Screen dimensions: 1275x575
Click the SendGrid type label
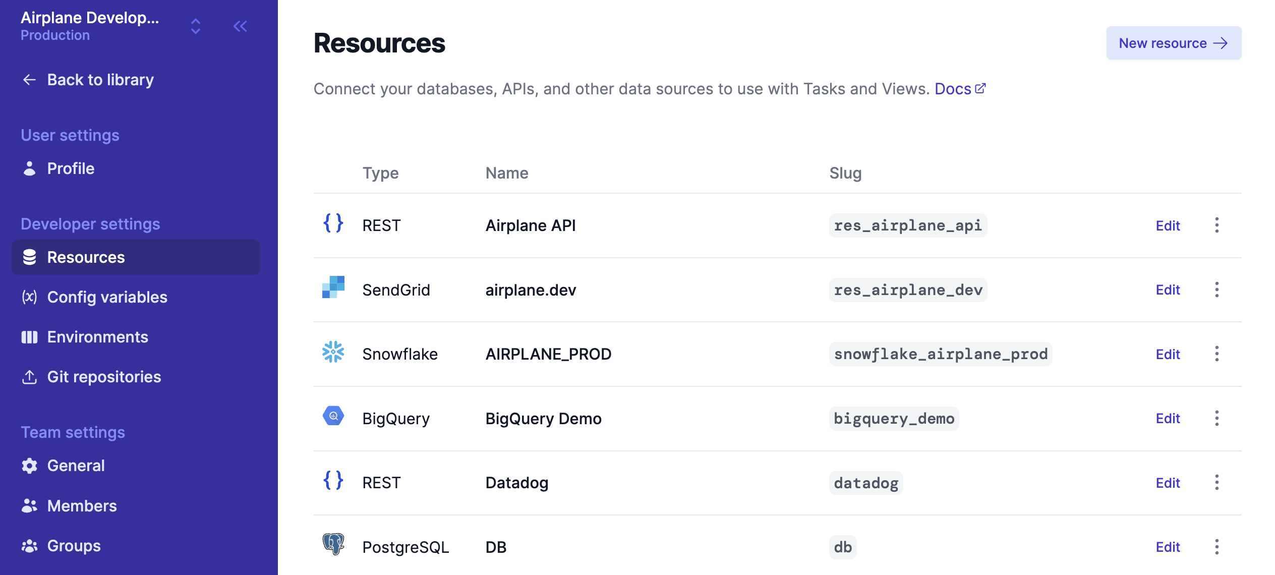tap(396, 290)
